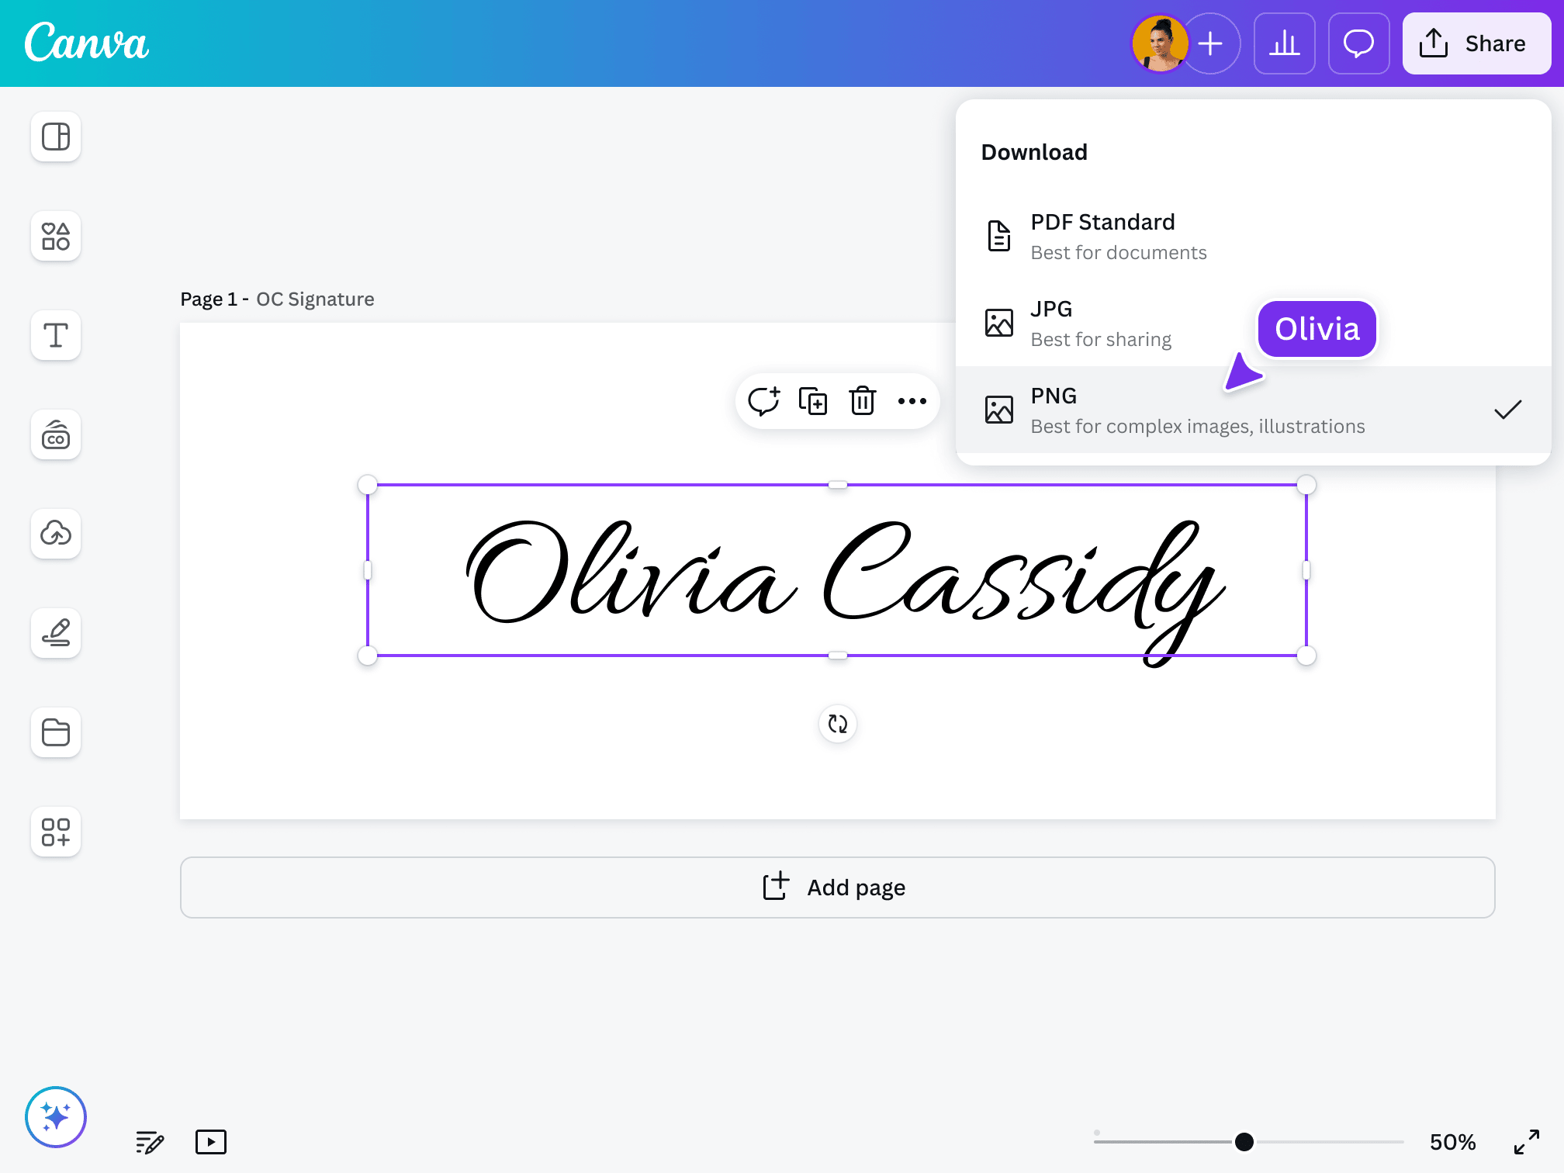Open more options for the text element
The height and width of the screenshot is (1173, 1564).
click(x=912, y=401)
